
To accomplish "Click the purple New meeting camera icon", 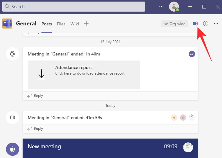I will 12,149.
